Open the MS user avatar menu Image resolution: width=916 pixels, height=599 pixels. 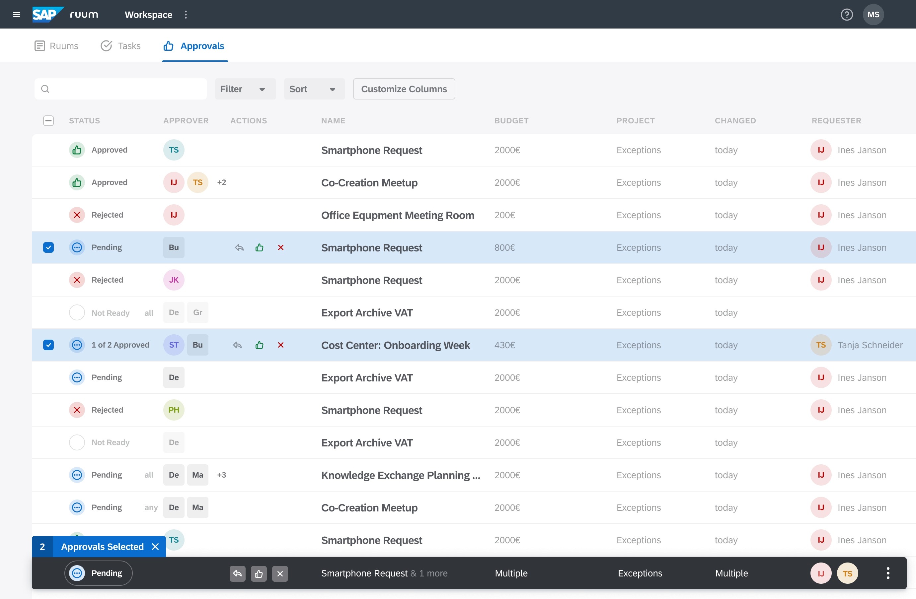(873, 15)
